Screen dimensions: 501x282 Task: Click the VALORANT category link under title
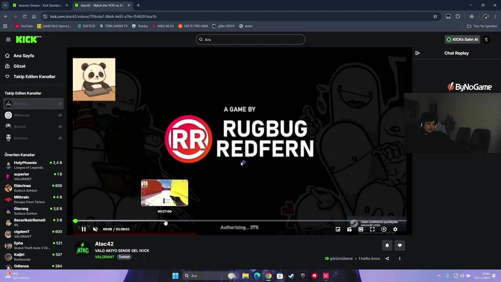tap(105, 257)
